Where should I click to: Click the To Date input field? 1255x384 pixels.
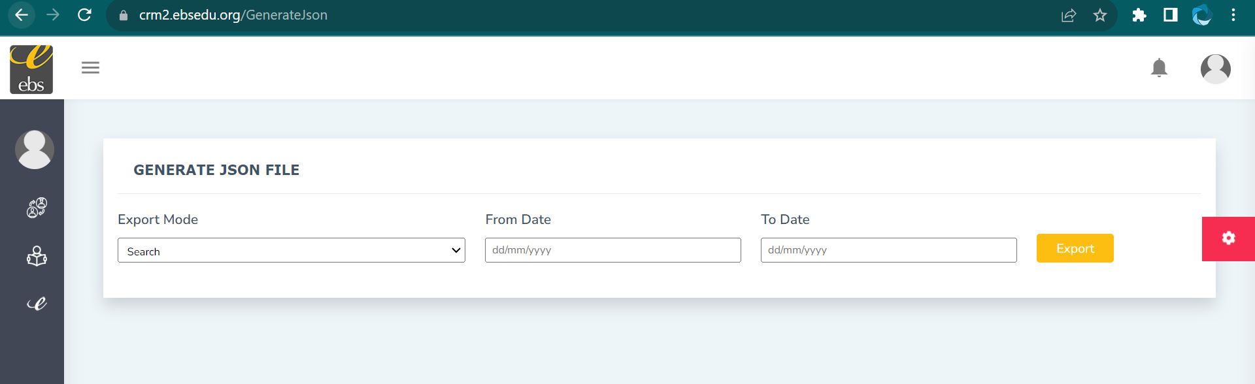pyautogui.click(x=888, y=250)
